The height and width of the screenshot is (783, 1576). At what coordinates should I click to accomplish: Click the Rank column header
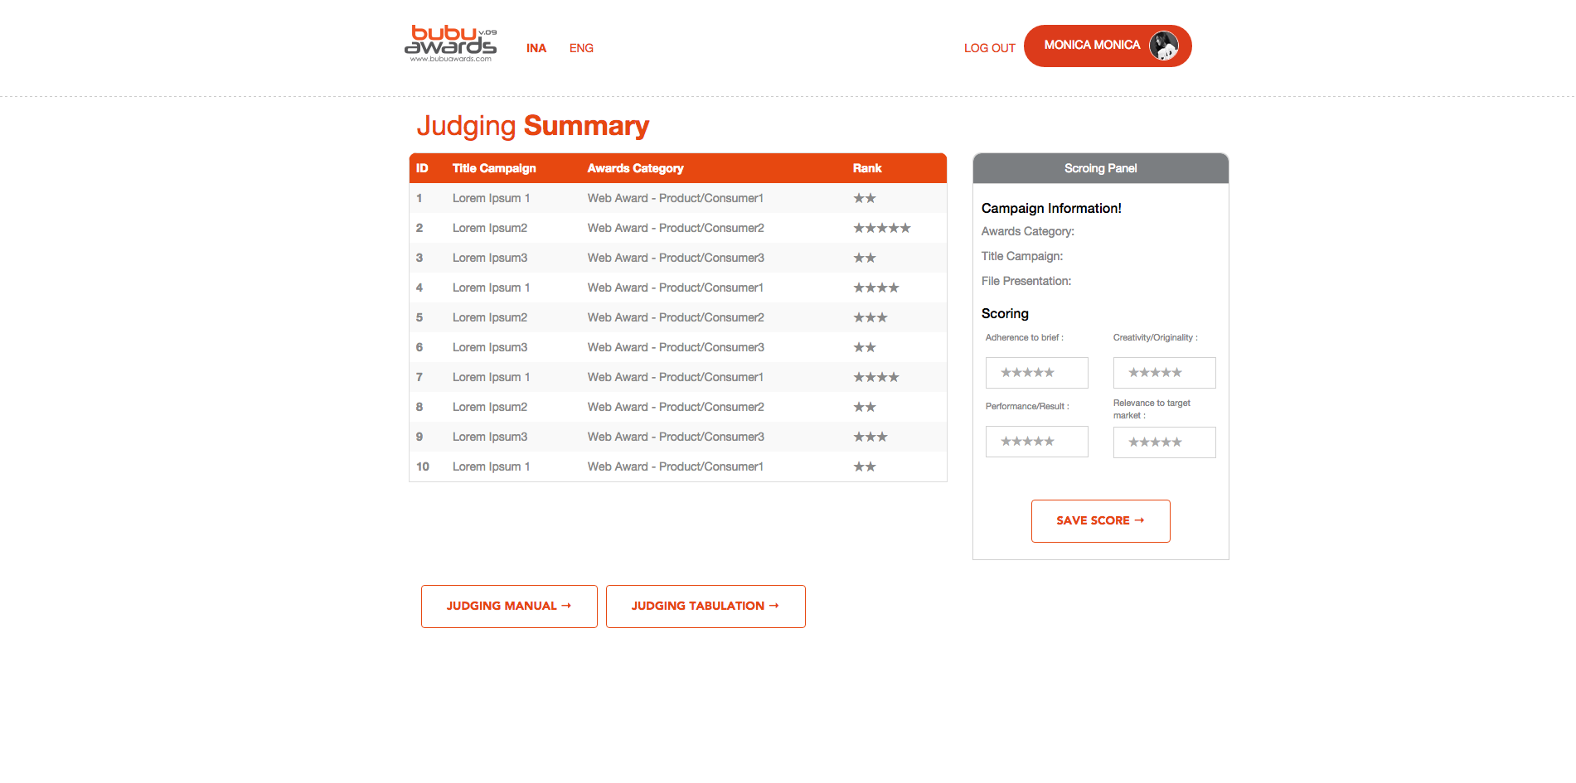click(x=867, y=168)
